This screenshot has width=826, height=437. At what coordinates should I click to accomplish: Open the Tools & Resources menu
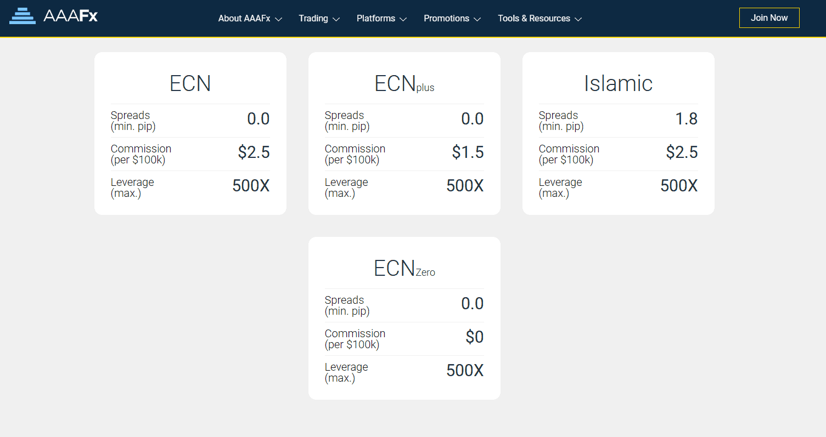coord(533,19)
